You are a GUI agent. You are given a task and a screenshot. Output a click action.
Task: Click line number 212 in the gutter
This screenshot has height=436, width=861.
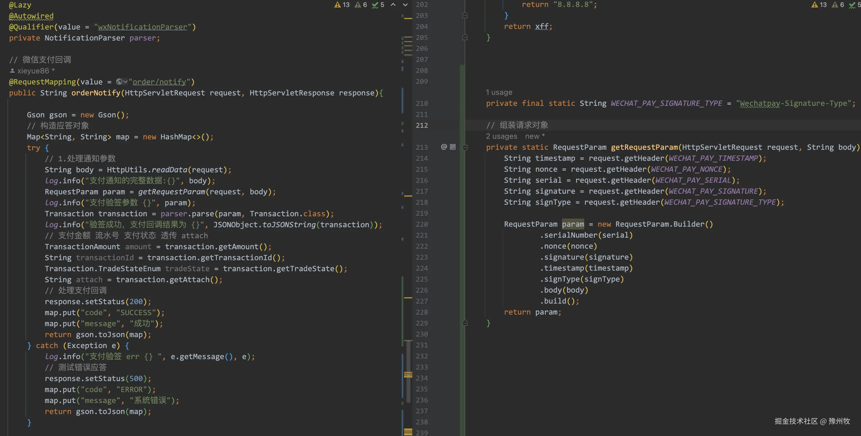click(422, 125)
